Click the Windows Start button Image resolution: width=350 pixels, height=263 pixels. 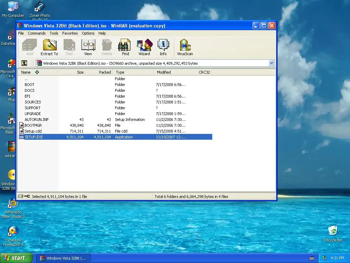click(x=16, y=258)
